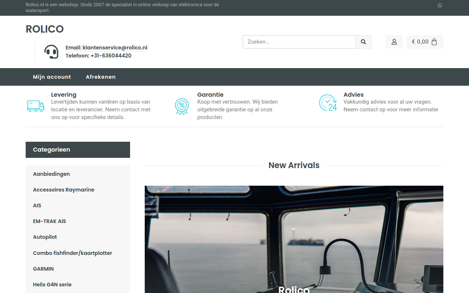This screenshot has width=469, height=293.
Task: Click the magnifier search button
Action: click(x=363, y=42)
